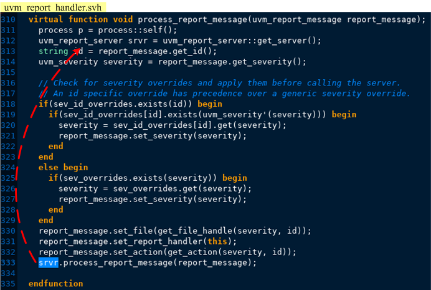This screenshot has width=431, height=290.
Task: Click line number 317 in the gutter
Action: [x=8, y=94]
